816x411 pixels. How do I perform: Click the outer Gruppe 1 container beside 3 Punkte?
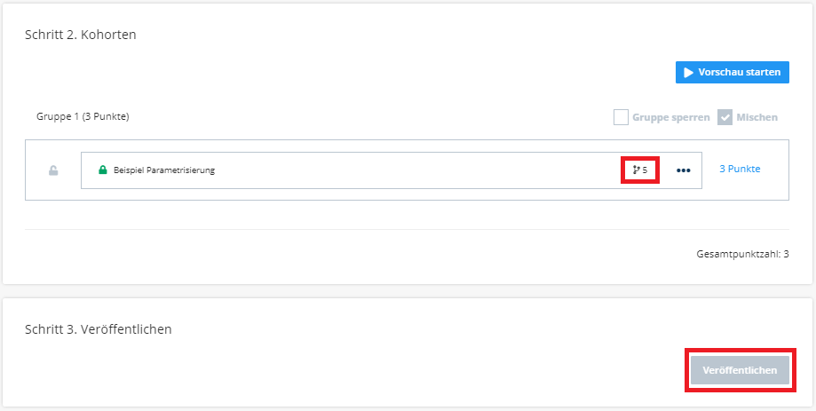[x=774, y=187]
